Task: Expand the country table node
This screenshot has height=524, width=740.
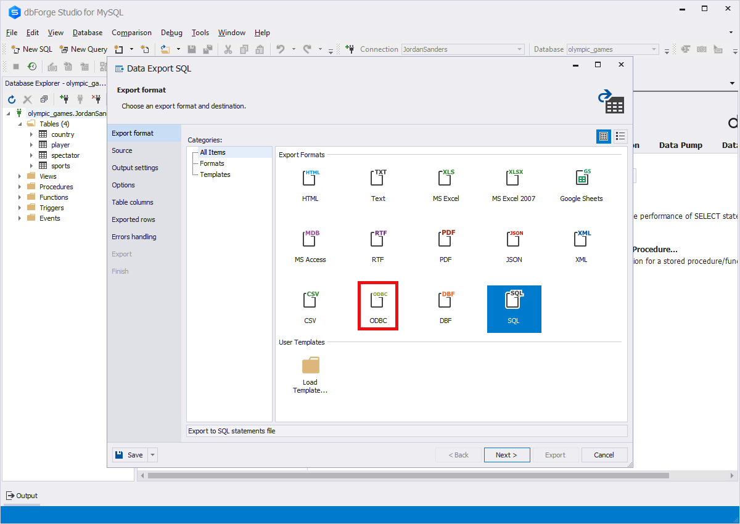Action: (x=31, y=134)
